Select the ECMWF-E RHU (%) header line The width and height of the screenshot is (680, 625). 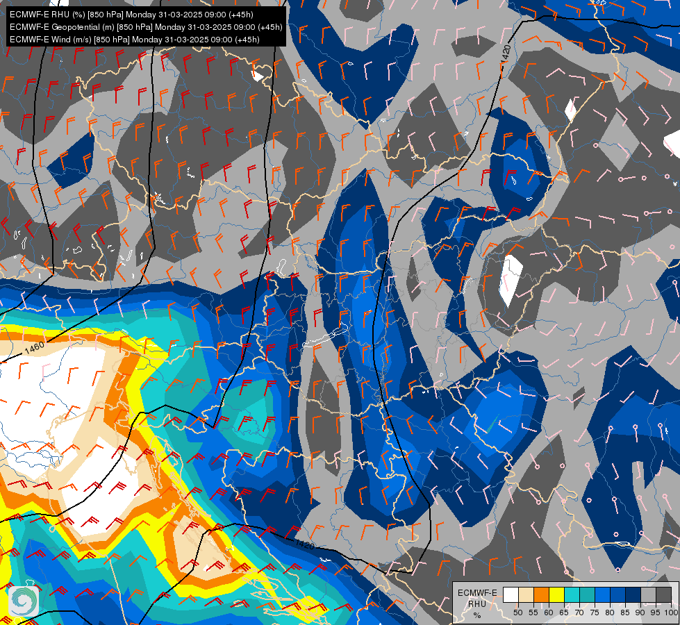tap(131, 15)
